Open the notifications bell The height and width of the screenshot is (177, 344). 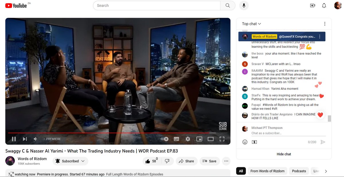coord(324,5)
